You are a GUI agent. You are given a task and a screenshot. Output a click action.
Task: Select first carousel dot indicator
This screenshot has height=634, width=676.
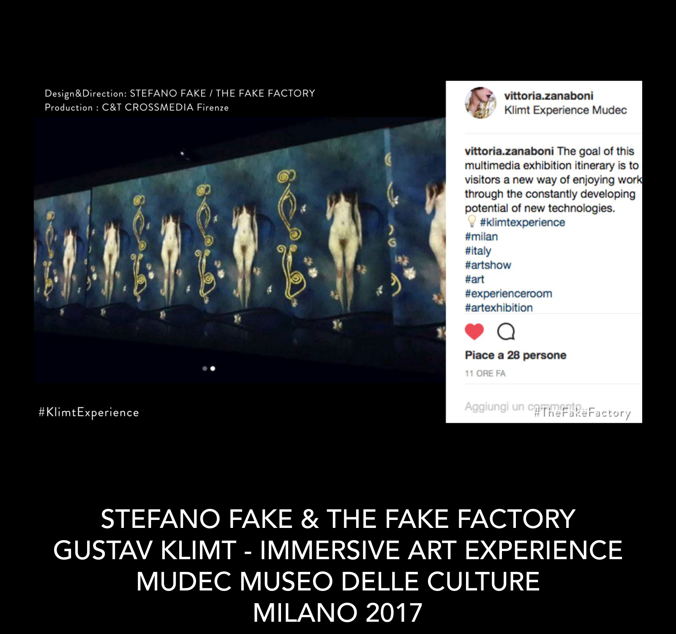pos(205,369)
